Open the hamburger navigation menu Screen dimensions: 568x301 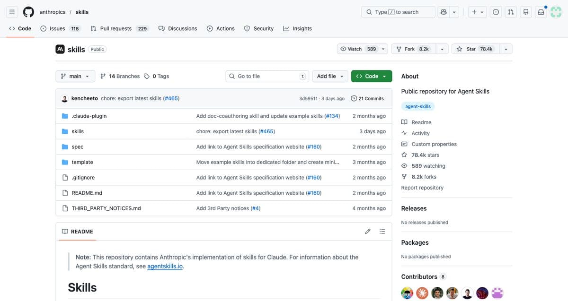tap(12, 12)
